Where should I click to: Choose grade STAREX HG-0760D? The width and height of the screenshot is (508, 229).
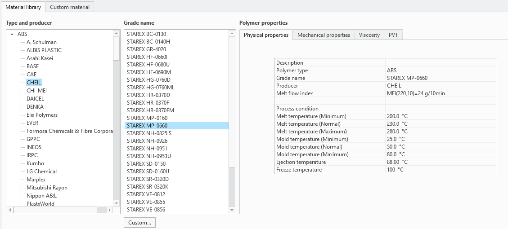tap(176, 79)
